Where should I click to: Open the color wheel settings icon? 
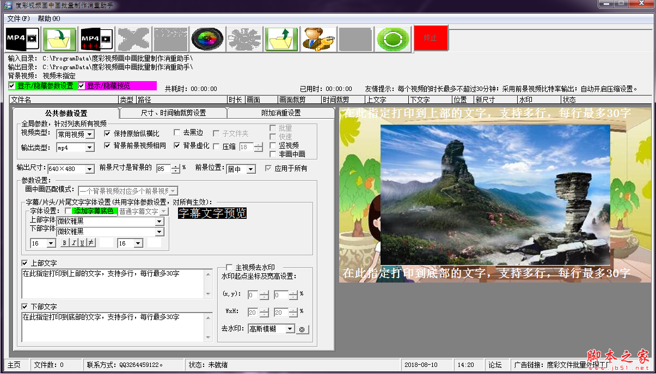pyautogui.click(x=207, y=39)
